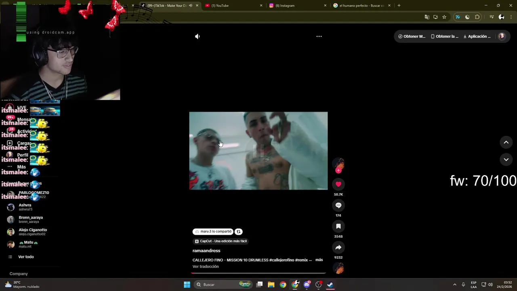This screenshot has height=291, width=517.
Task: Follow creator with red plus badge
Action: point(338,171)
